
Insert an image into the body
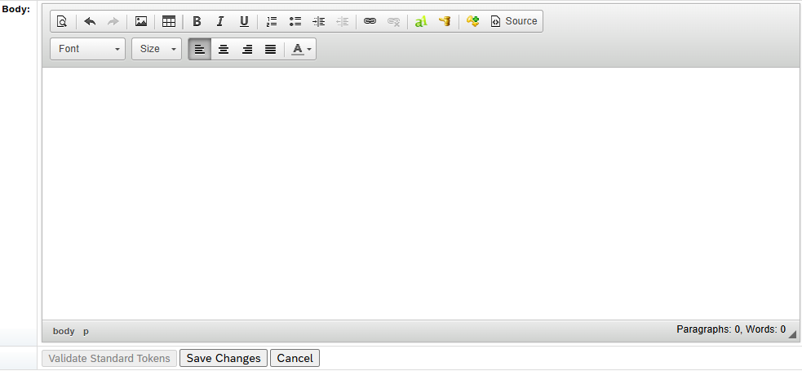pos(141,21)
